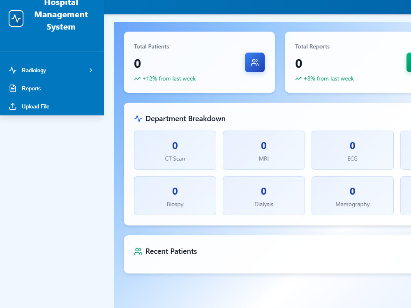
Task: Click the Department Breakdown heading
Action: click(x=185, y=119)
